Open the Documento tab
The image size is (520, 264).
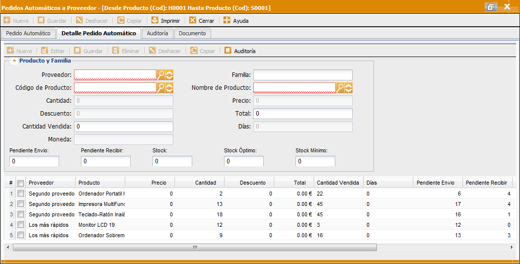point(192,33)
